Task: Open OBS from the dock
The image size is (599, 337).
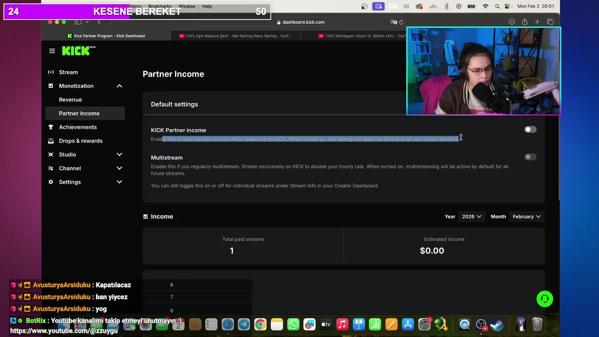Action: (x=481, y=324)
